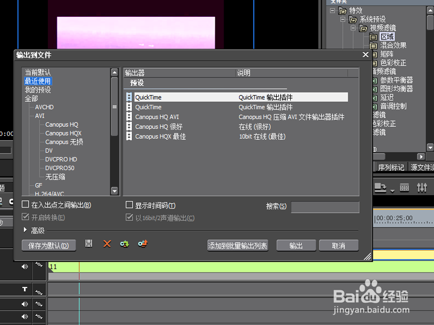Viewport: 434px width, 325px height.
Task: Select 色彩校正 below 矩阵 in effects tree
Action: pos(393,63)
